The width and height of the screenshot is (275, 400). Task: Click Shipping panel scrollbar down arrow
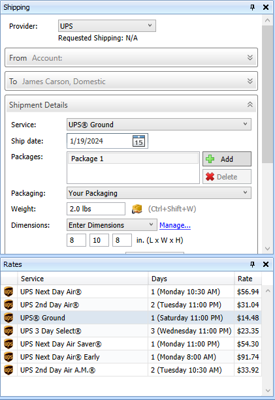coord(267,249)
